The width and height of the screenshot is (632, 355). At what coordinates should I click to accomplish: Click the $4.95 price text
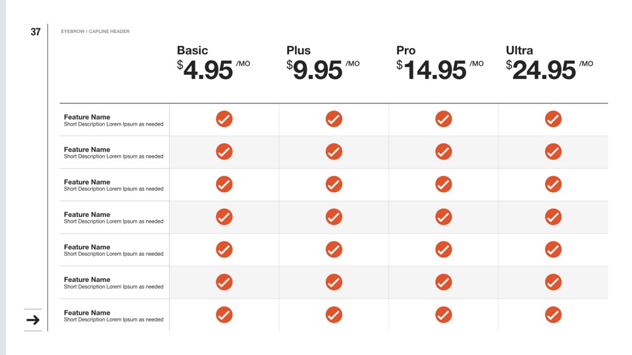(207, 70)
